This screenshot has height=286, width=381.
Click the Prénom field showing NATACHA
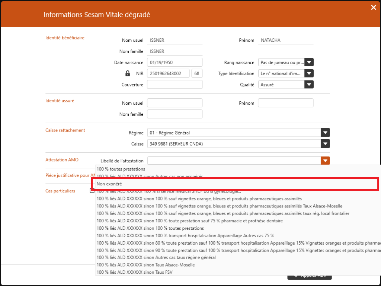point(285,40)
